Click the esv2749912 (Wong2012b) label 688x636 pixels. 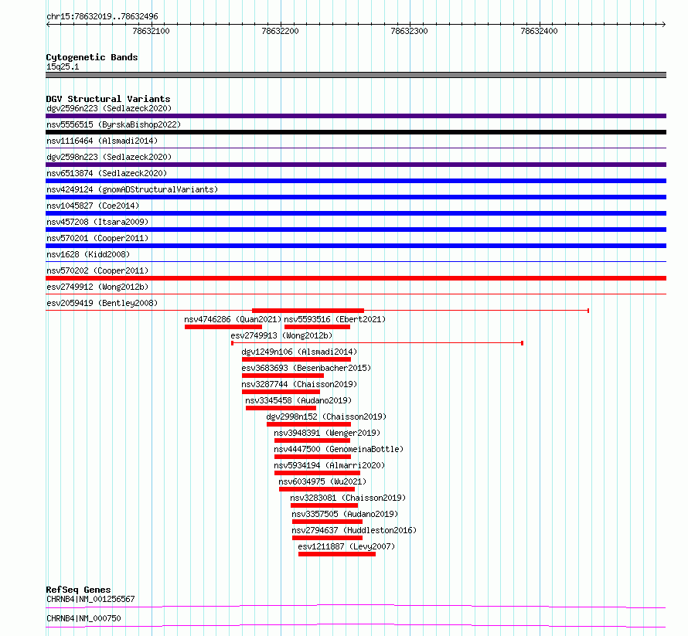pyautogui.click(x=97, y=287)
